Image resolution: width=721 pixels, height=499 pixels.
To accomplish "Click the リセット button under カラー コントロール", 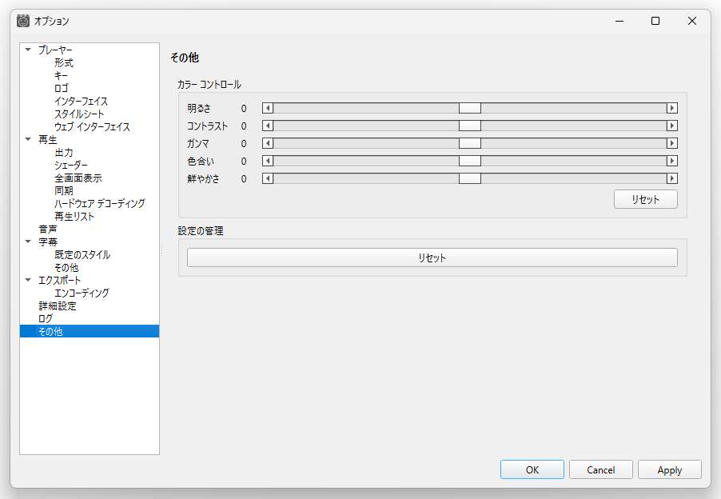I will [x=645, y=199].
